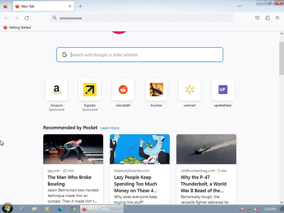Screen dimensions: 284x213
Task: Open Action Center flag tray icon
Action: coord(242,209)
